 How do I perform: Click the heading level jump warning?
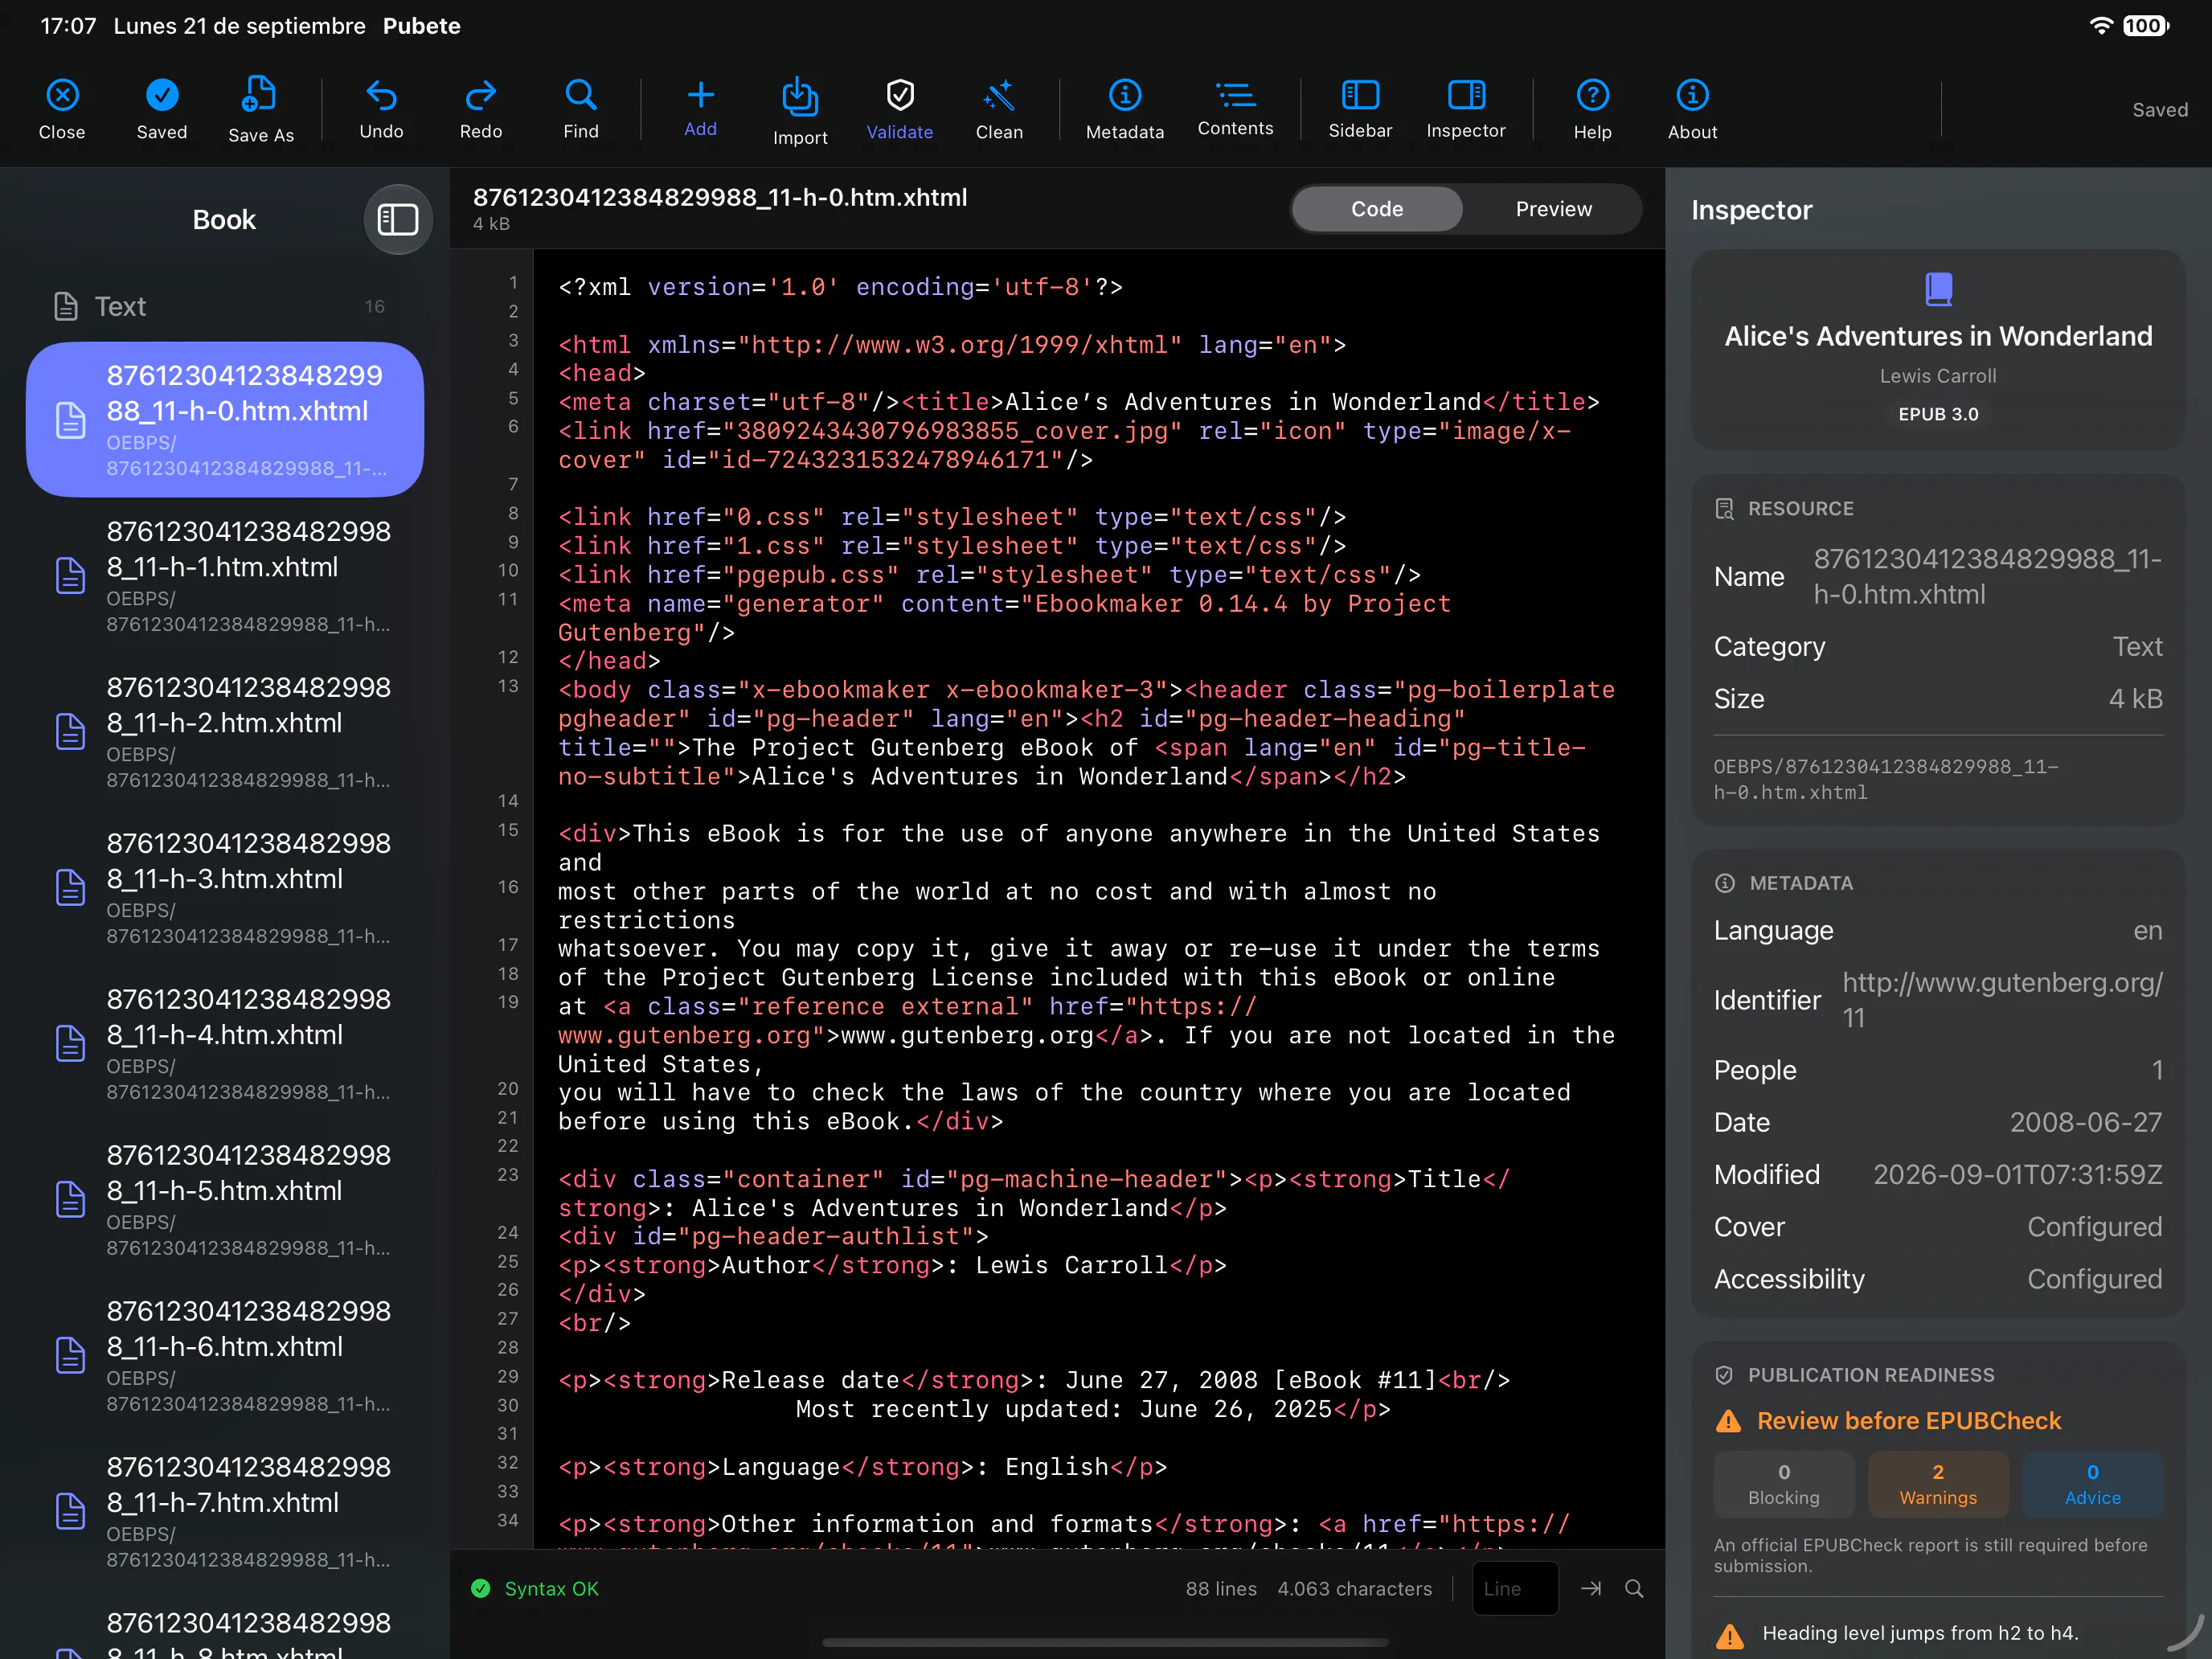coord(1938,1633)
